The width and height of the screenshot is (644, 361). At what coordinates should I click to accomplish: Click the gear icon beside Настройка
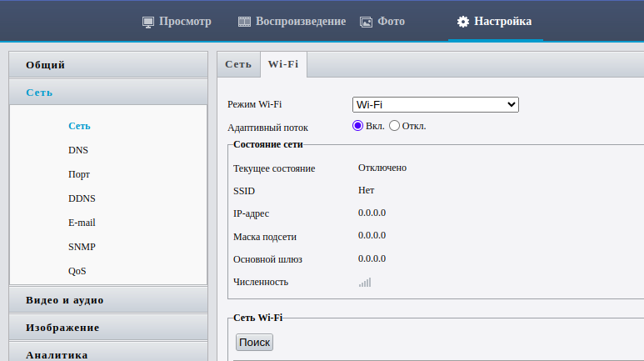(x=463, y=22)
